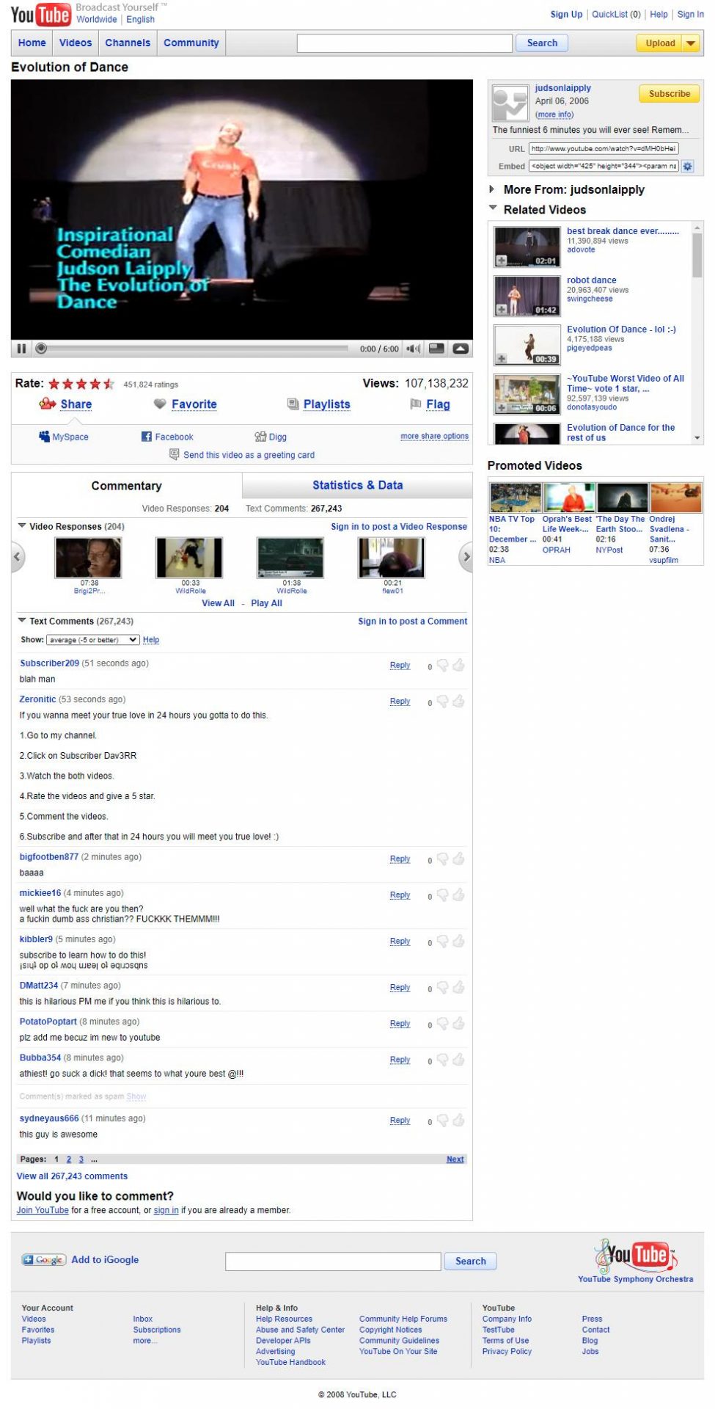The image size is (715, 1409).
Task: Send this video as a greeting card
Action: point(242,455)
